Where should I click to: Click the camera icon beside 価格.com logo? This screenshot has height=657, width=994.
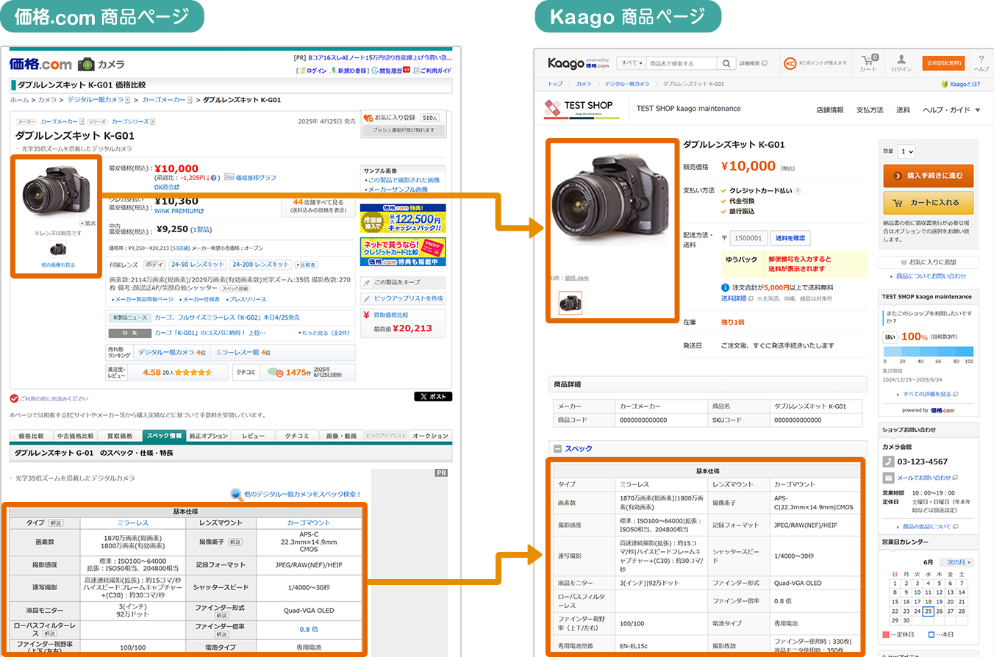(x=86, y=64)
